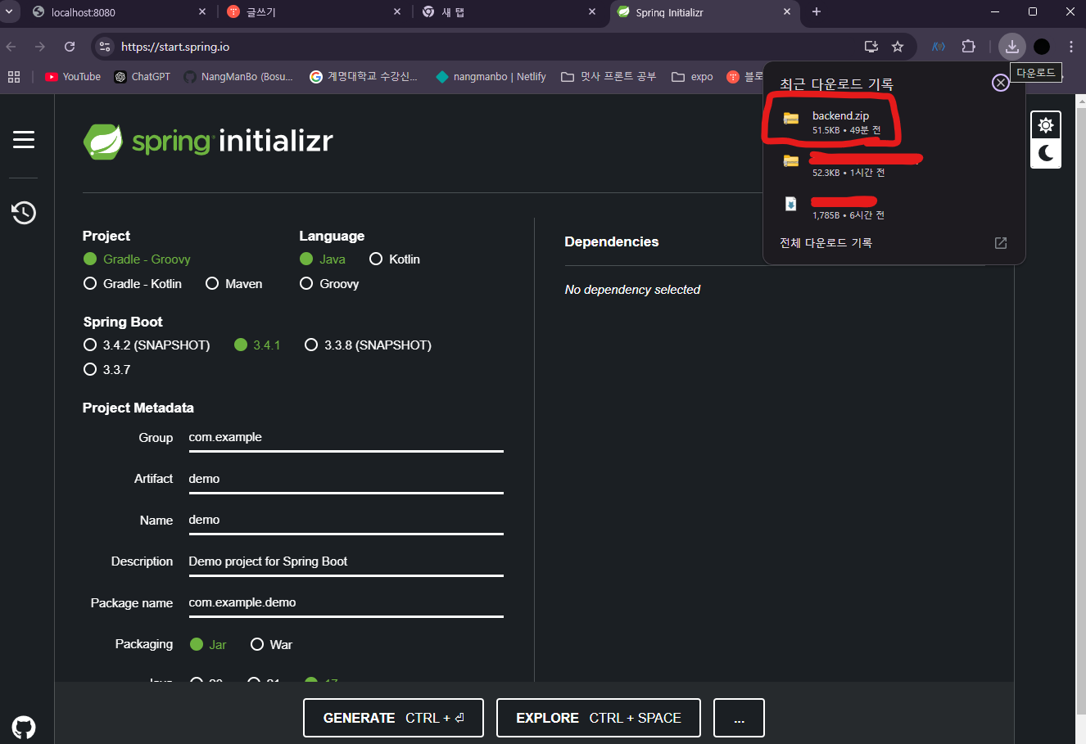Open the browser extensions puzzle icon
1086x744 pixels.
[x=969, y=47]
